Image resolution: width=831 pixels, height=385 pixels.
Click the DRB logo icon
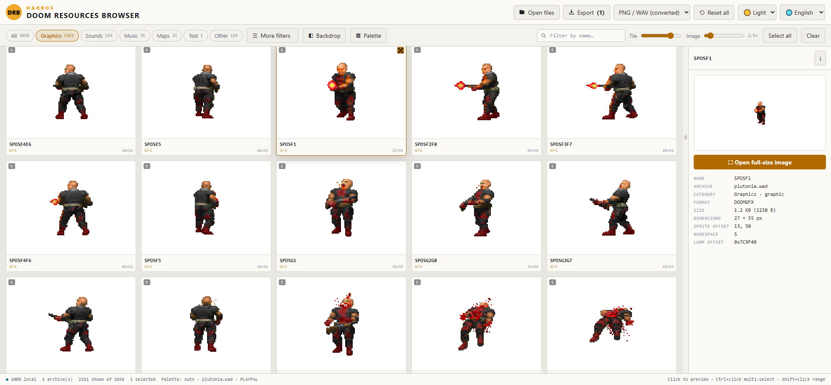(x=14, y=13)
